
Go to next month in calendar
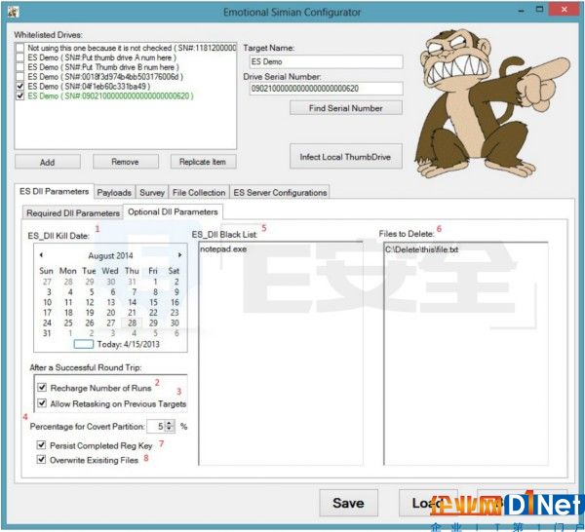click(x=179, y=255)
